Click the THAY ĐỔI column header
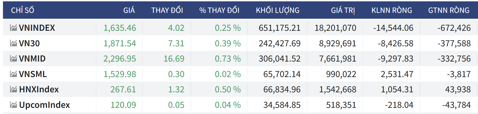 (167, 10)
